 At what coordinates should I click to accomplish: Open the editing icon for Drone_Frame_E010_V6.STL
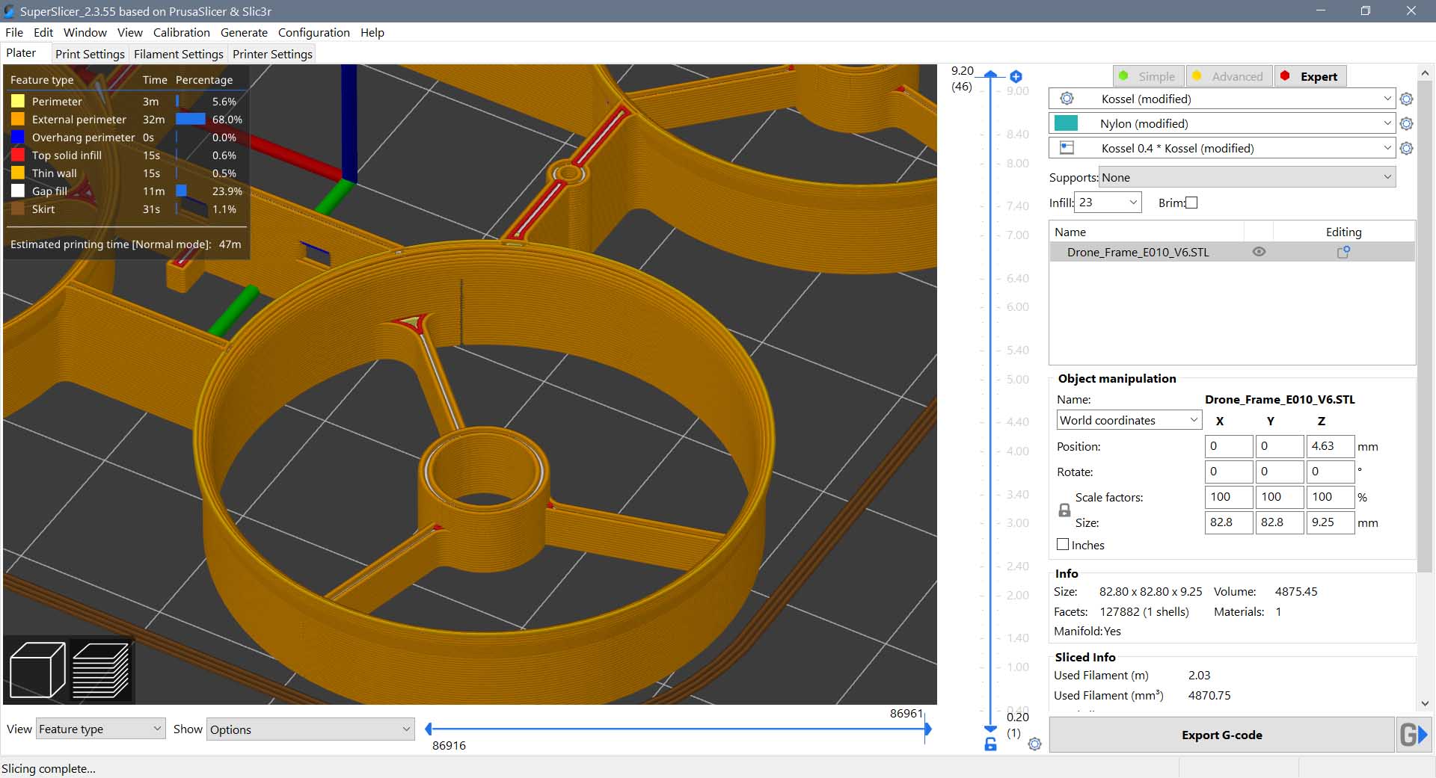pos(1343,253)
